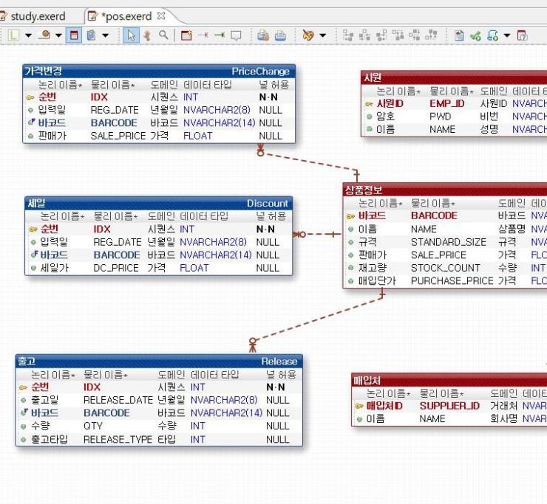Select the arrow pointer selection tool
Image resolution: width=547 pixels, height=504 pixels.
tap(131, 35)
